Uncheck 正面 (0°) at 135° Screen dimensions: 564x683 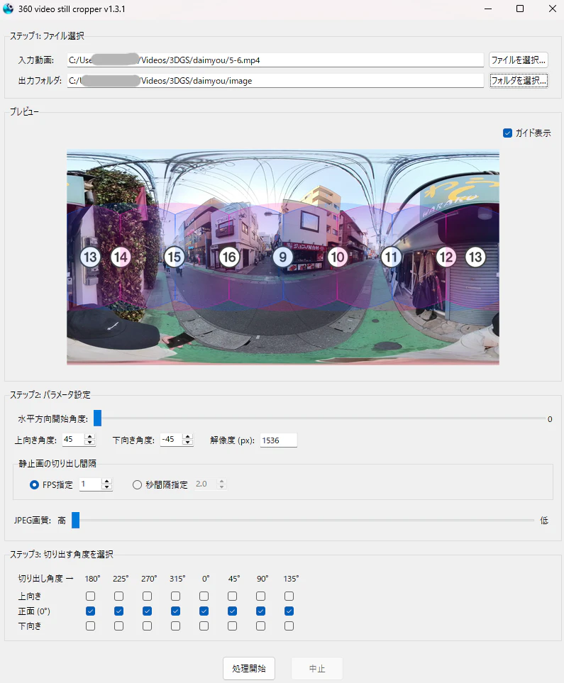point(289,611)
